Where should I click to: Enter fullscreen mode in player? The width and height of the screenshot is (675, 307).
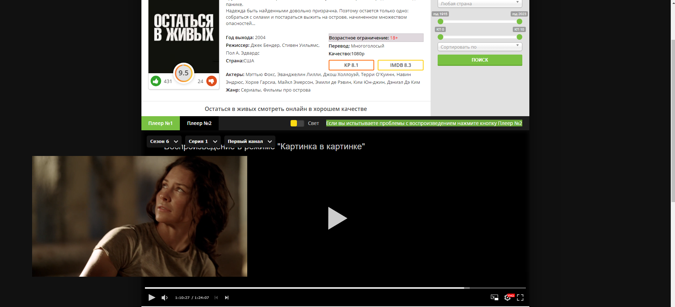point(520,297)
